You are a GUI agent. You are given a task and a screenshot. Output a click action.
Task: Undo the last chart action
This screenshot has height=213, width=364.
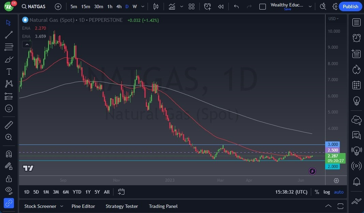point(236,6)
